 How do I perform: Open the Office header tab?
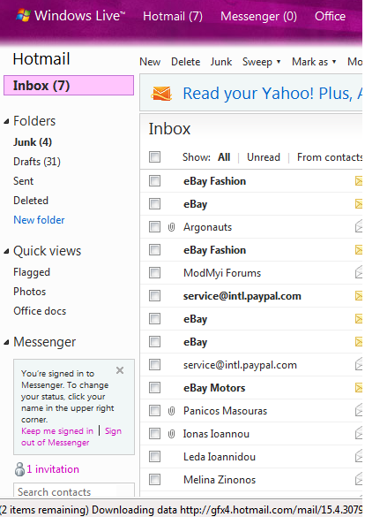(x=330, y=16)
